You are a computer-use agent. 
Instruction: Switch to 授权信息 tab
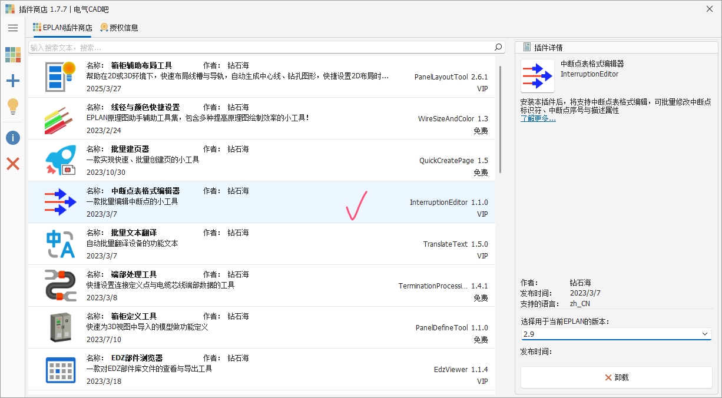120,28
